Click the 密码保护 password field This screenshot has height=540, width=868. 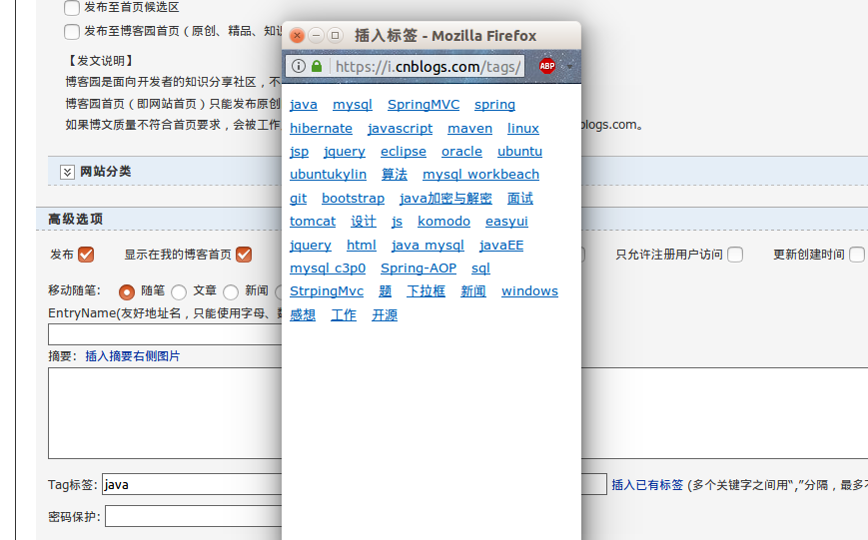(x=194, y=516)
